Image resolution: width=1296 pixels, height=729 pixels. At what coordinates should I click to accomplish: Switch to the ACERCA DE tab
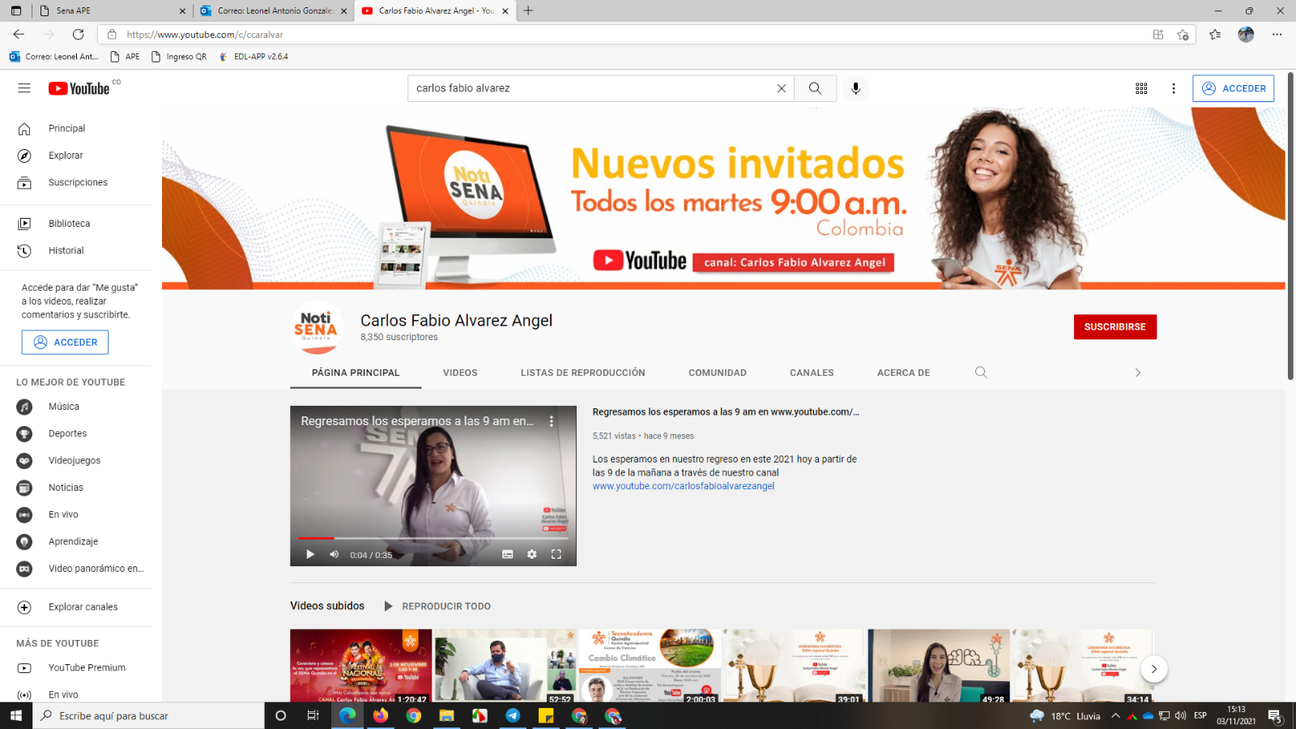click(x=903, y=373)
